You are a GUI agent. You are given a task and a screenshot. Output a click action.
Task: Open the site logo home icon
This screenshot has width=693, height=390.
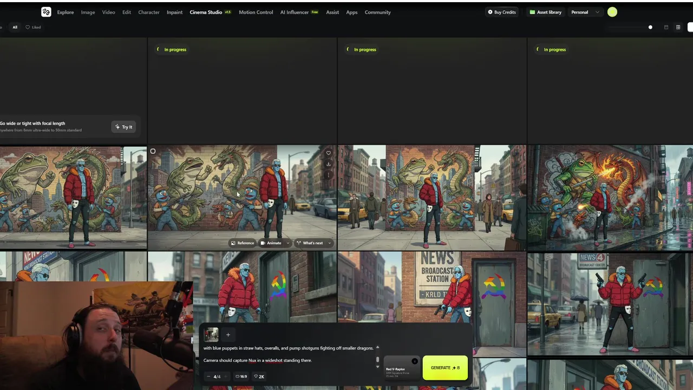(46, 12)
